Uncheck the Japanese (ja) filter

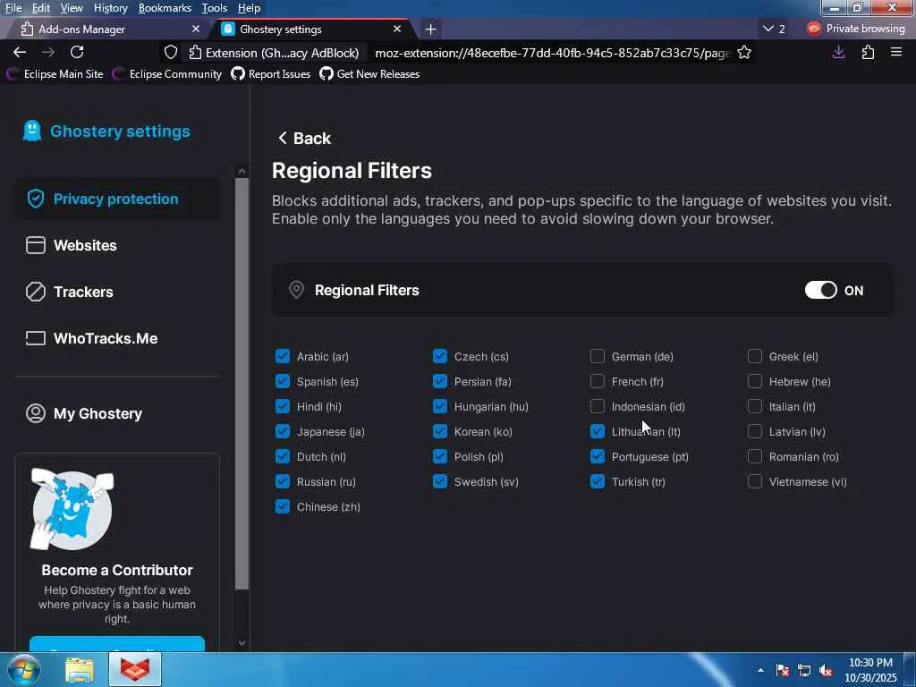click(x=282, y=432)
